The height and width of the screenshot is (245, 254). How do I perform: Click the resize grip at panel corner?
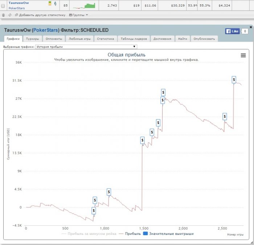click(x=251, y=243)
